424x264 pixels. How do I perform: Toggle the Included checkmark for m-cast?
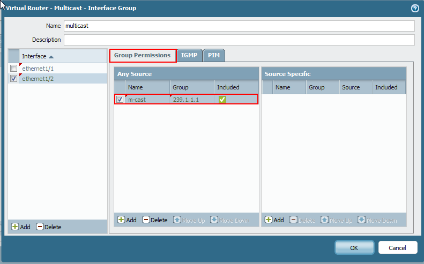pyautogui.click(x=222, y=100)
